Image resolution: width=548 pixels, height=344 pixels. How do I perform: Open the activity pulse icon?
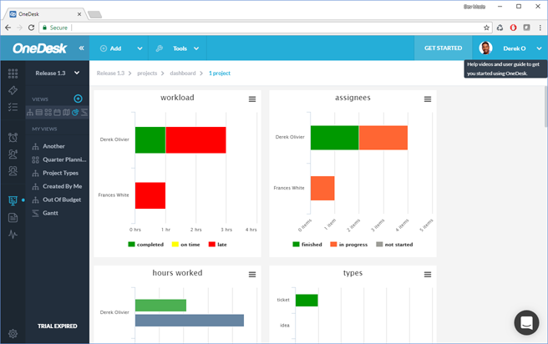tap(13, 234)
